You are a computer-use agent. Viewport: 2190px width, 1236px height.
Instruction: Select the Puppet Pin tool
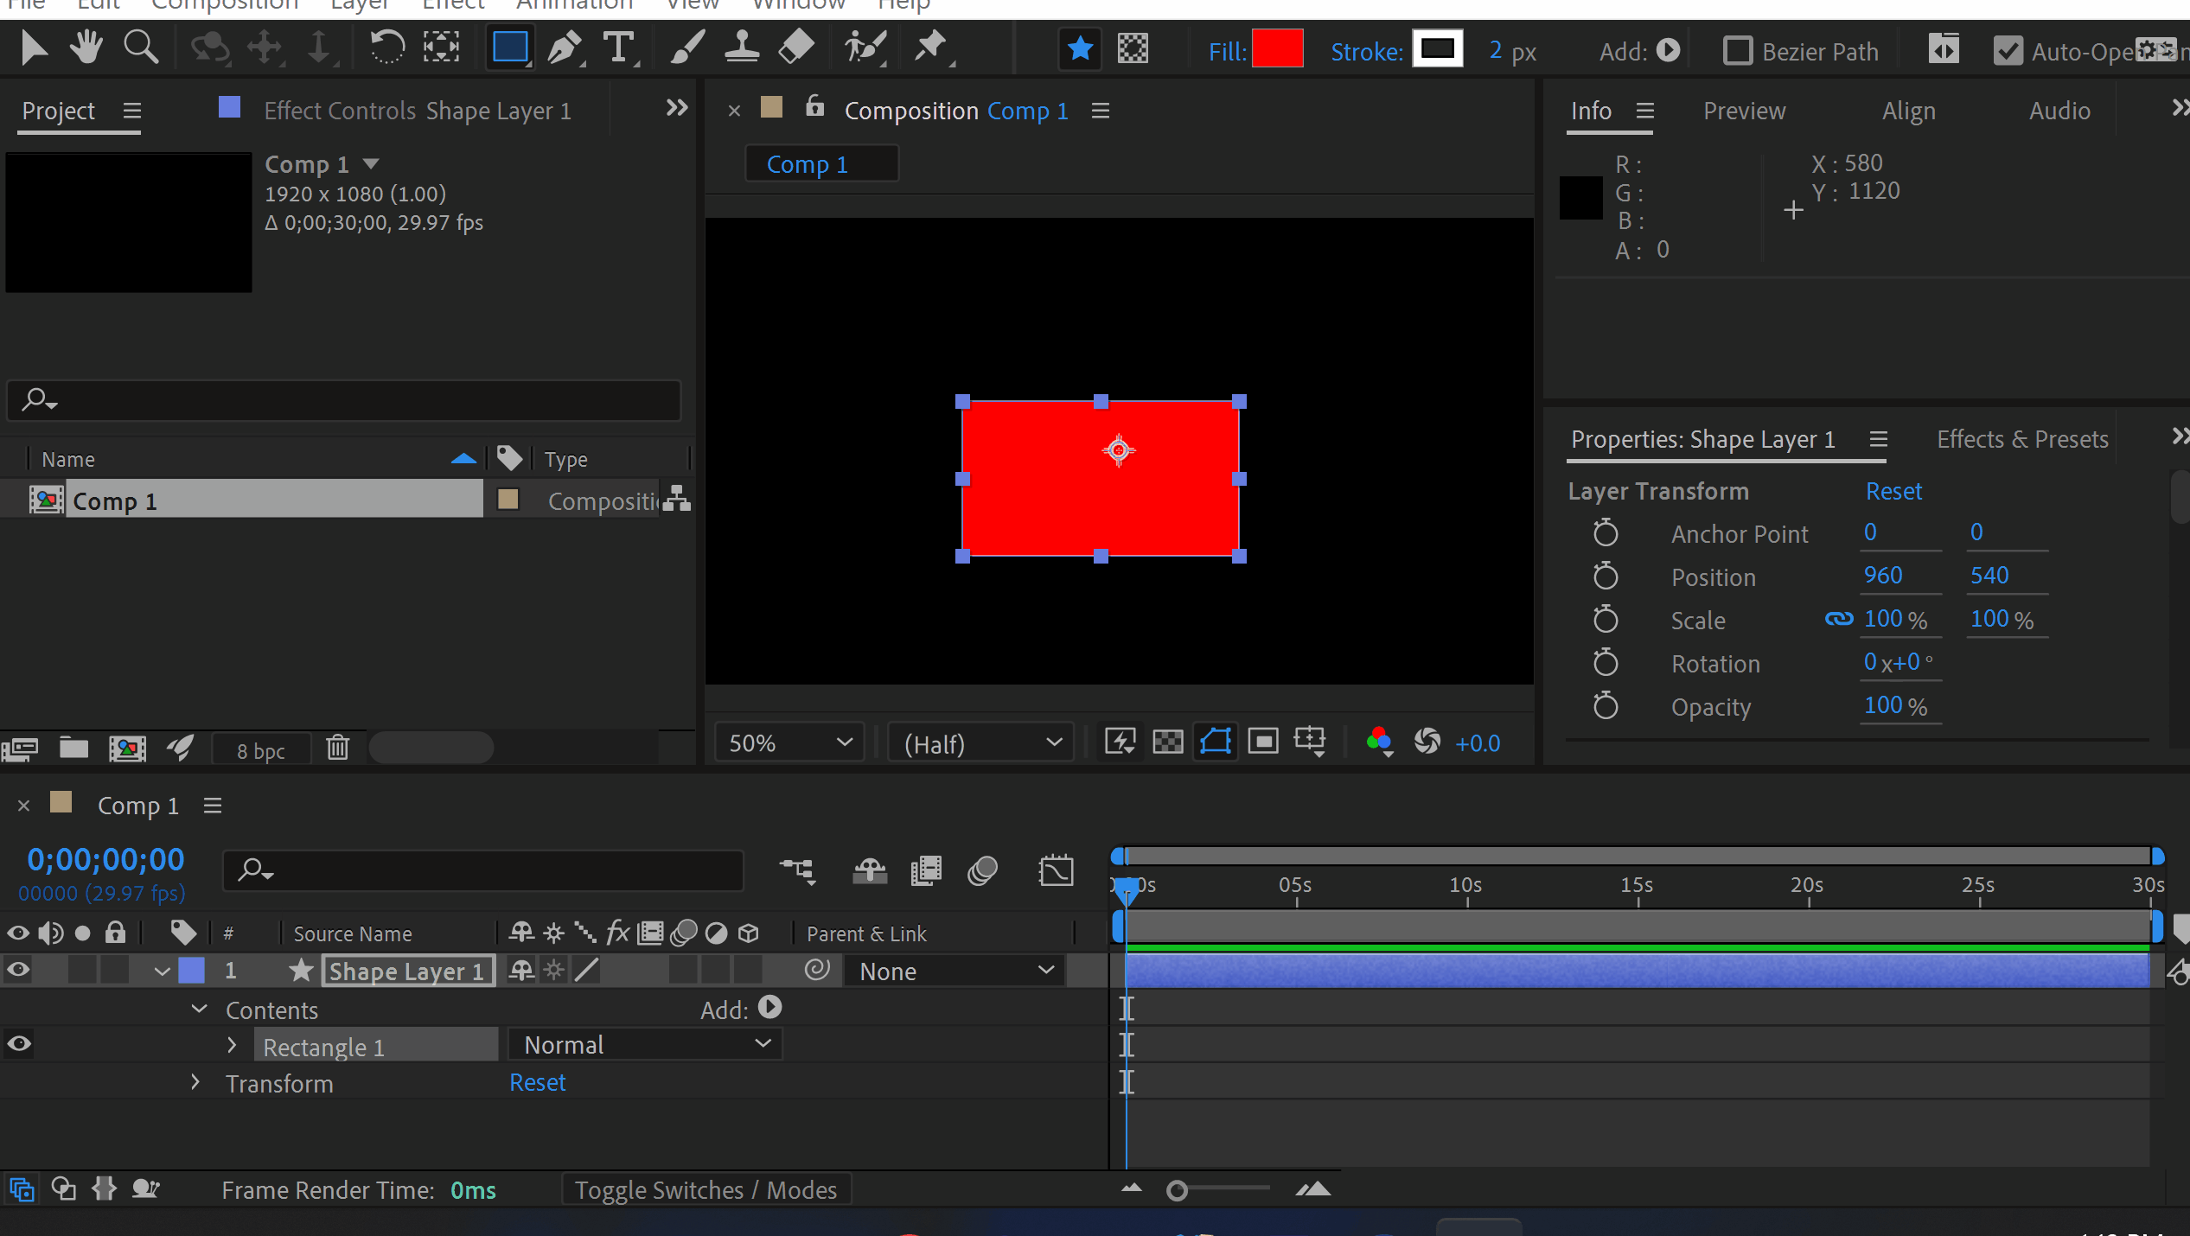click(930, 48)
